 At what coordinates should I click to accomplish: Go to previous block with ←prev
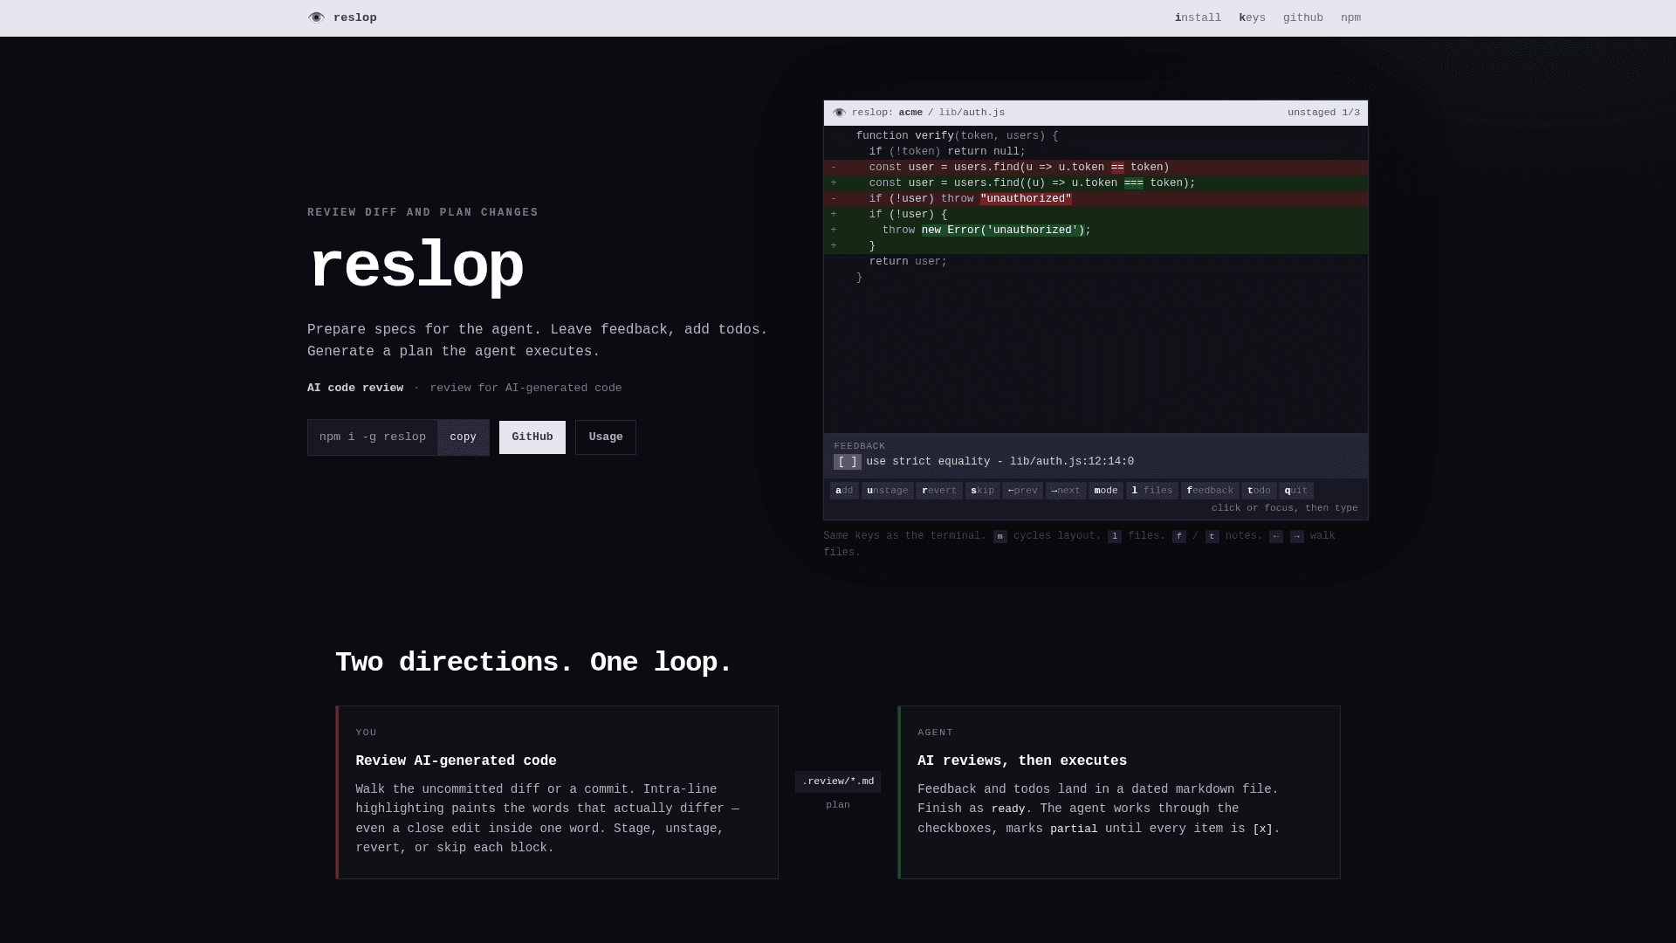click(x=1022, y=491)
